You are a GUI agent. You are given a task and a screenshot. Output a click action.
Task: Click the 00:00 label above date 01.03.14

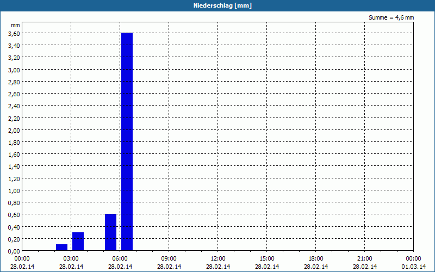(414, 259)
